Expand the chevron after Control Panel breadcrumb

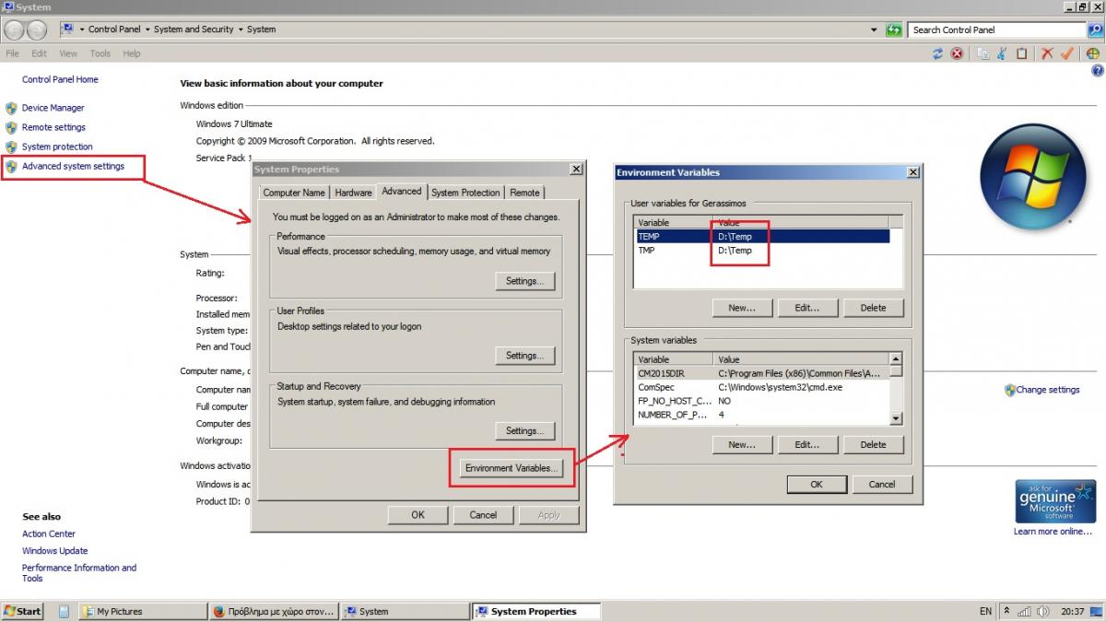coord(147,29)
